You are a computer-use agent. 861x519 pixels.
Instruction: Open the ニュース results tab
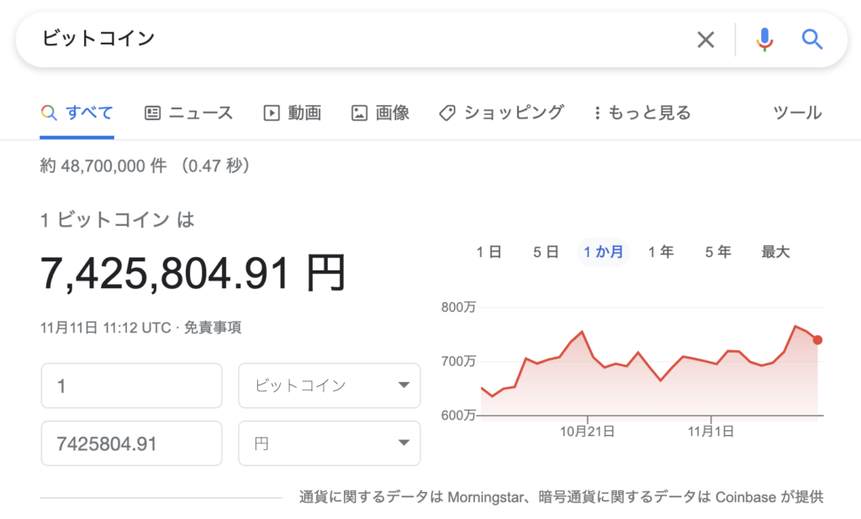(x=188, y=113)
